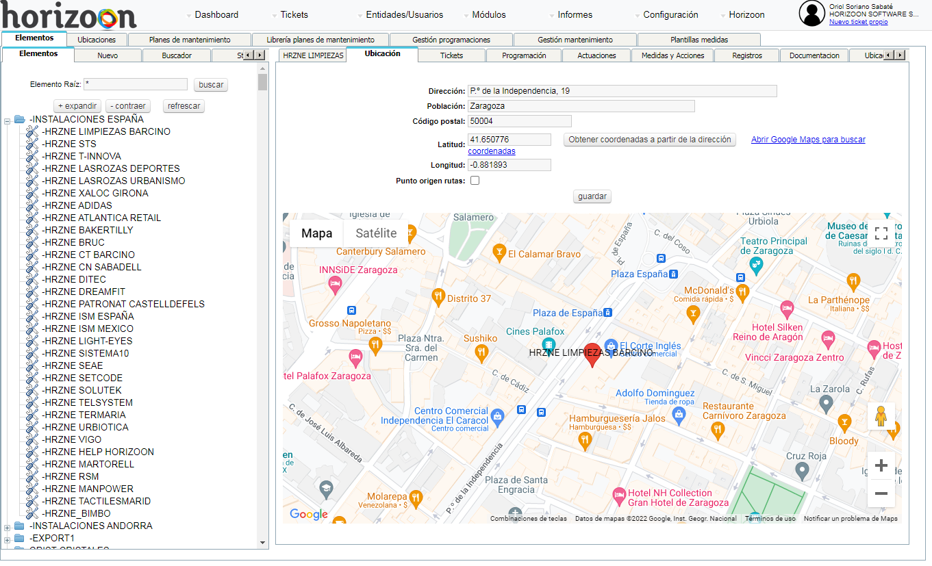The height and width of the screenshot is (566, 932).
Task: Open the Plantillas medidas tab
Action: (x=699, y=40)
